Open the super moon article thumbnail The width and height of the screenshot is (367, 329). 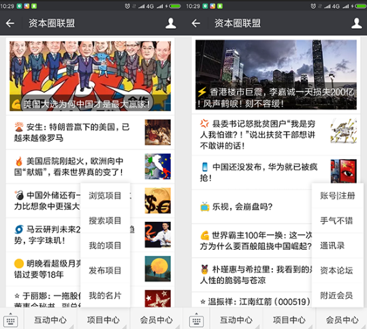click(157, 269)
